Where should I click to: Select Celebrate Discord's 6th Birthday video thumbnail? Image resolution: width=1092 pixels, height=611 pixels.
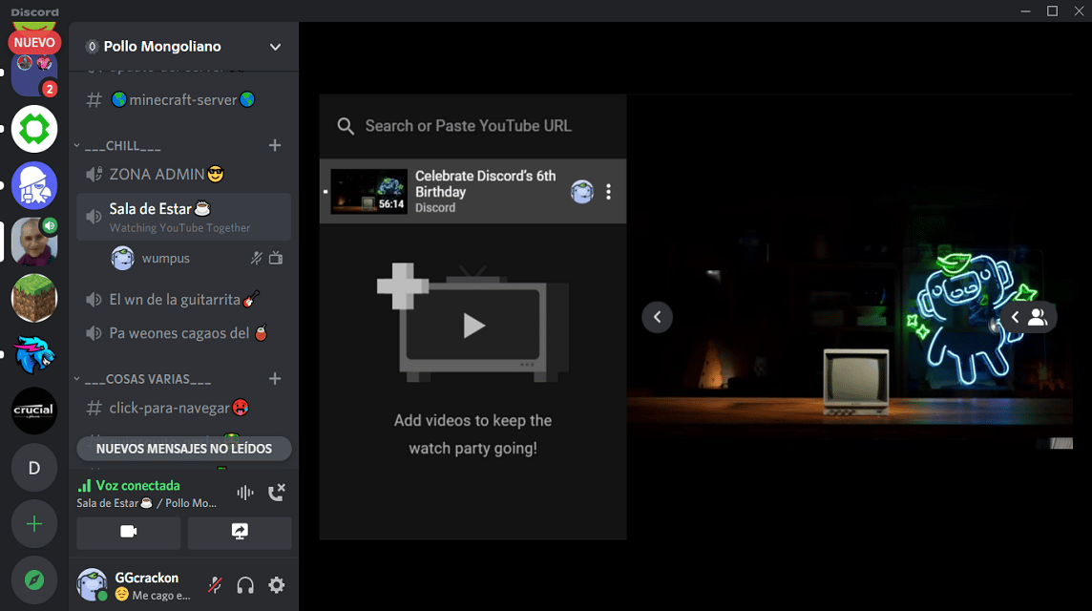click(x=369, y=192)
